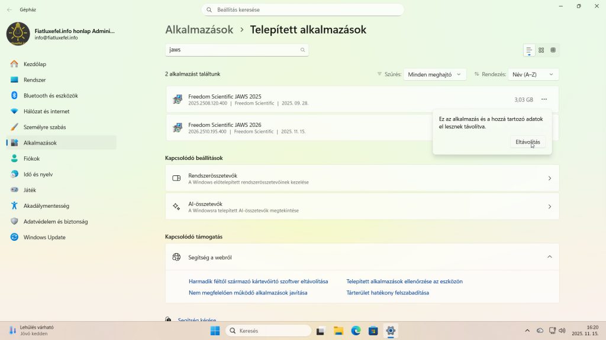
Task: Switch apps to tile view layout
Action: 541,50
